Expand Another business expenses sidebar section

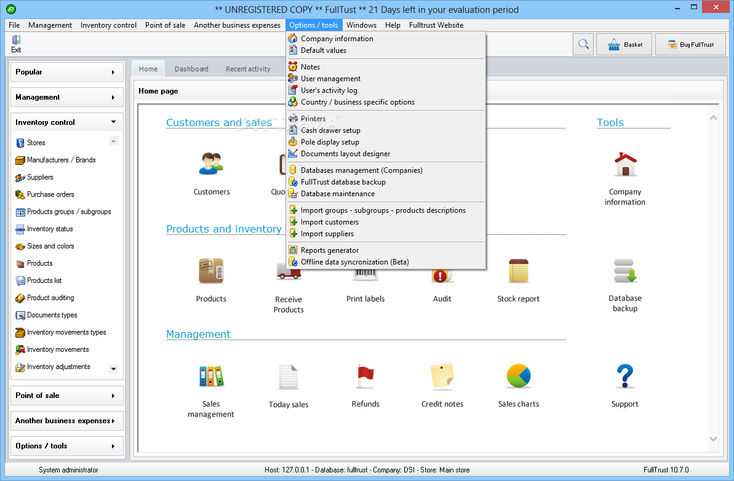pos(67,421)
